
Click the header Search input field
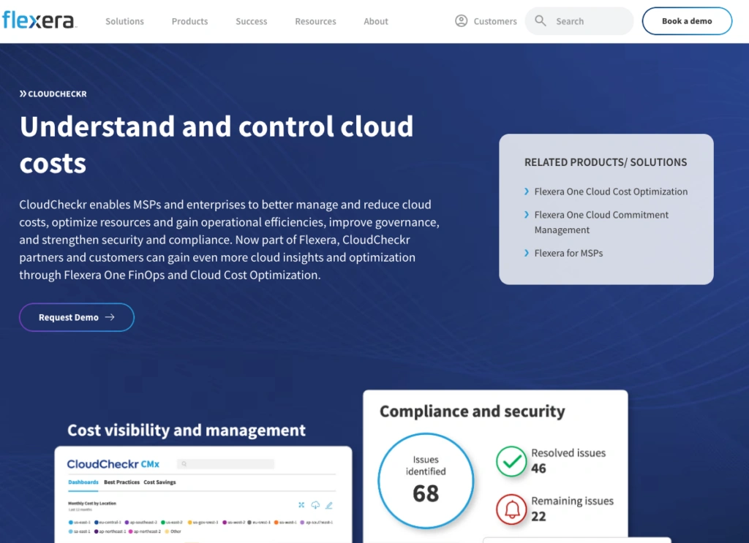[579, 21]
